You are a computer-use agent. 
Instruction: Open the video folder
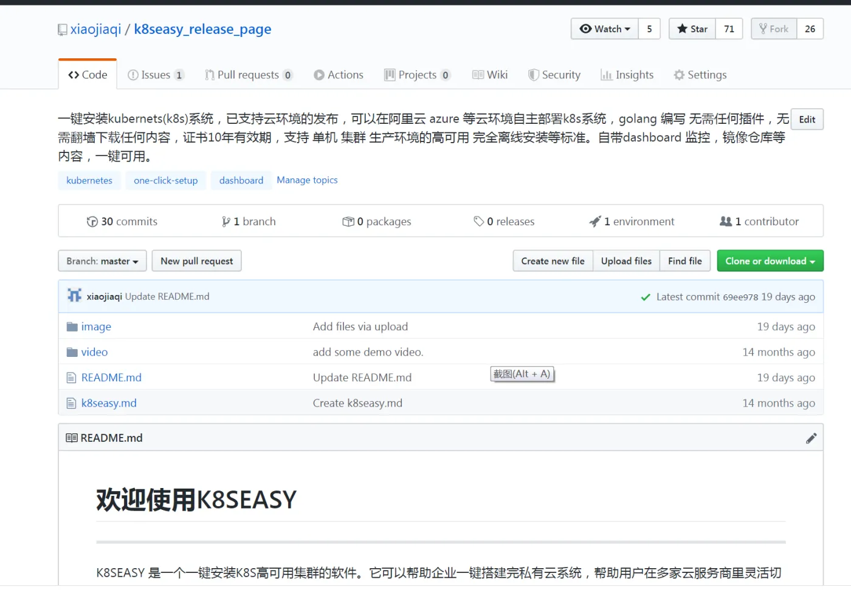pos(94,352)
